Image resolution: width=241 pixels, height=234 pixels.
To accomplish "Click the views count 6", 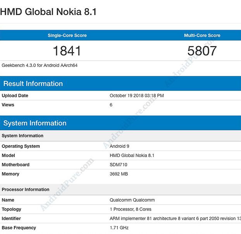I will click(111, 105).
